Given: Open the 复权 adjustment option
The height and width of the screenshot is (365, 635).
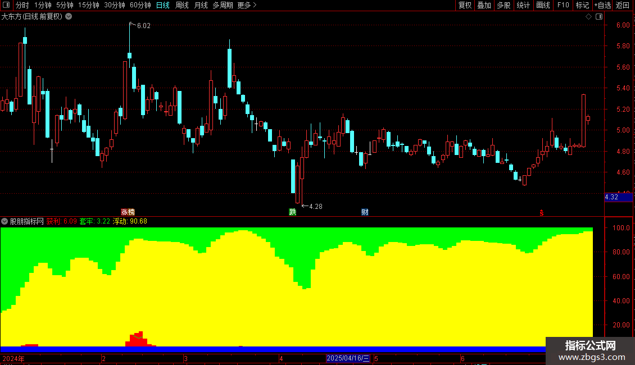Looking at the screenshot, I should [x=465, y=5].
